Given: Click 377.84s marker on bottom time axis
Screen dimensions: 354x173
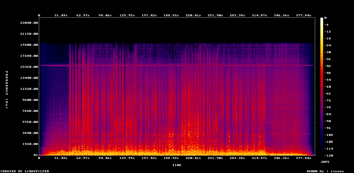Looking at the screenshot, I should pos(304,158).
